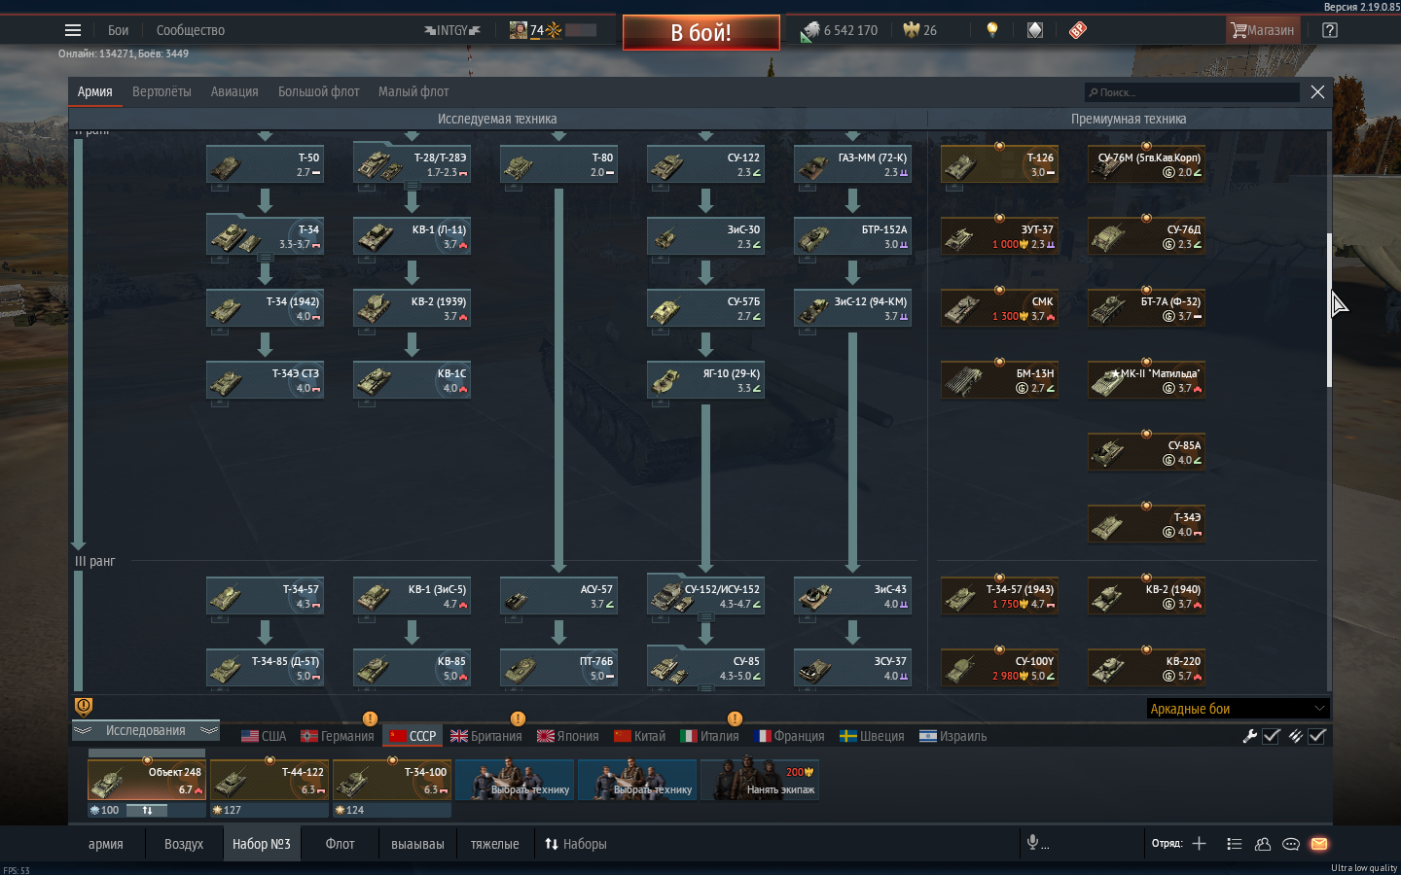Screen dimensions: 1401x875
Task: Start a battle with В бой! button
Action: [700, 32]
